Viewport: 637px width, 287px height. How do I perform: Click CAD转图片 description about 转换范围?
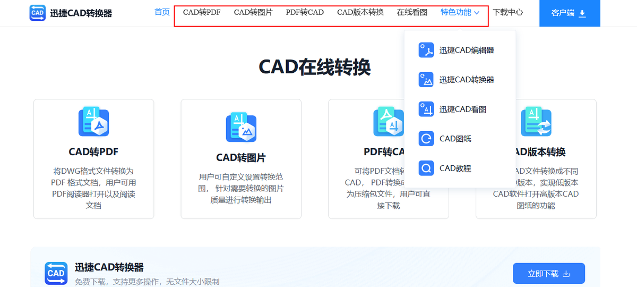241,188
